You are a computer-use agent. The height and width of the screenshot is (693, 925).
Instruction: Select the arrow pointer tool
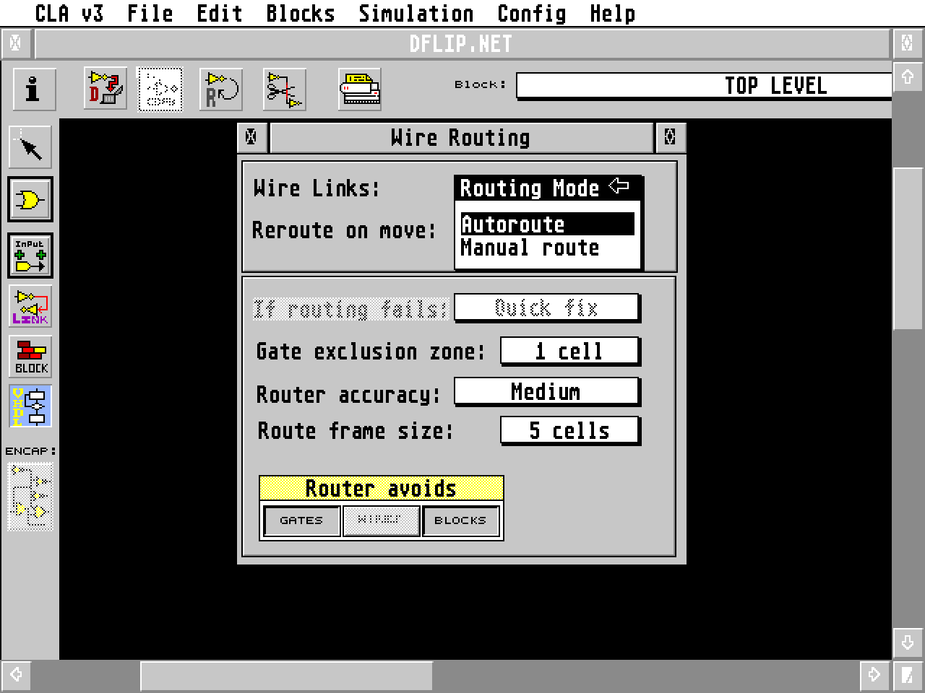[30, 147]
